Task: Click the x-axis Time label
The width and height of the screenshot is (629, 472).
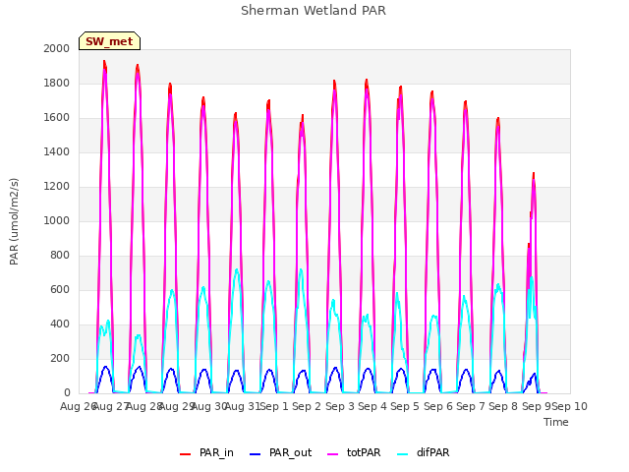Action: coord(556,422)
